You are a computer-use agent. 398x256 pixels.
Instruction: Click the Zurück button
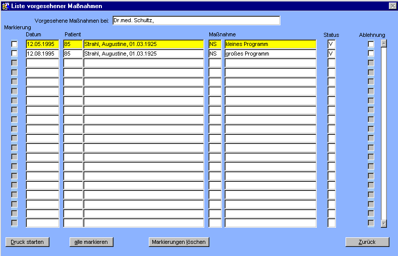coord(367,242)
